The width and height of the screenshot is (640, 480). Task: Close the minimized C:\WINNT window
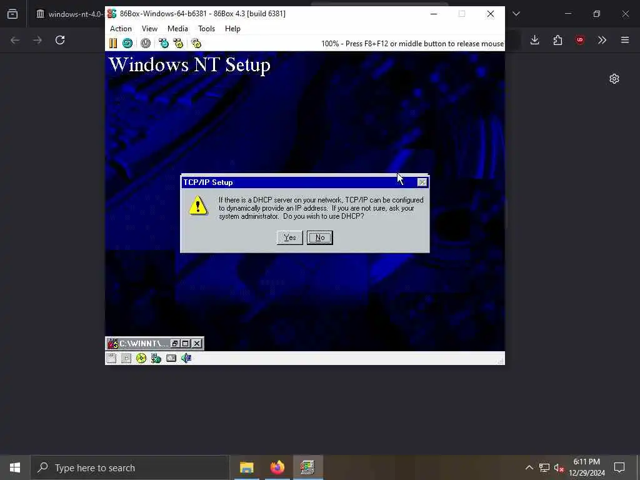coord(197,344)
